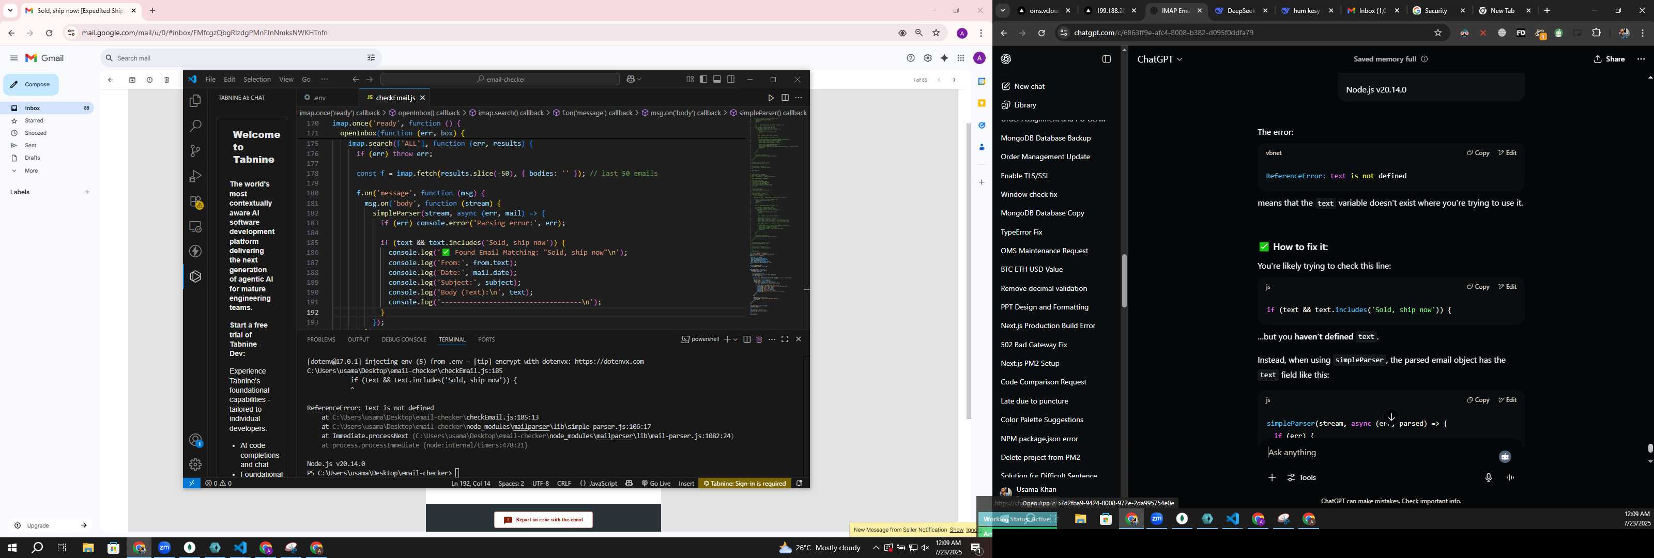
Task: Show hidden system tray icons chevron
Action: tap(875, 548)
